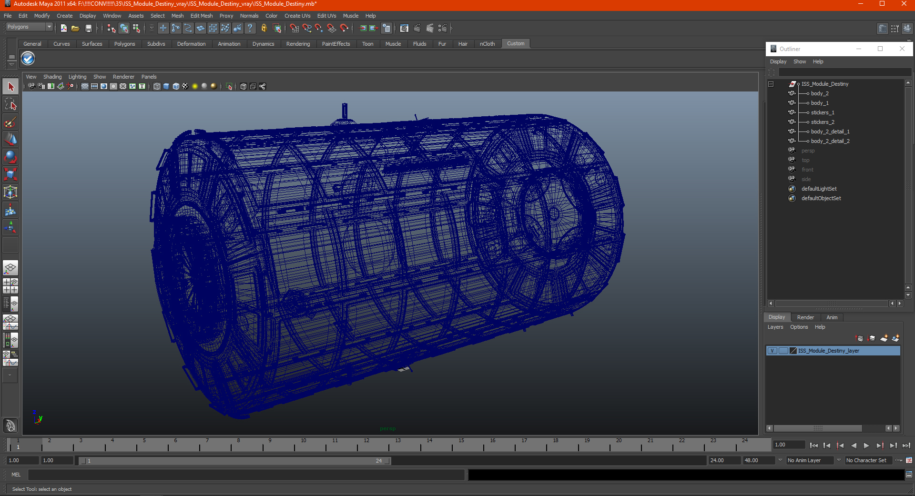This screenshot has height=496, width=915.
Task: Pick the Move tool cone icon
Action: coord(10,140)
